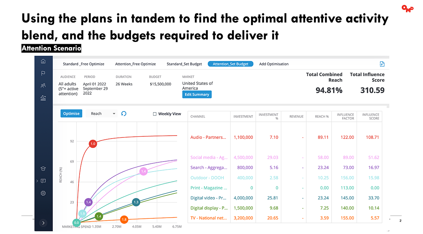
Task: Switch to the Standard_Set Budget tab
Action: coord(184,64)
